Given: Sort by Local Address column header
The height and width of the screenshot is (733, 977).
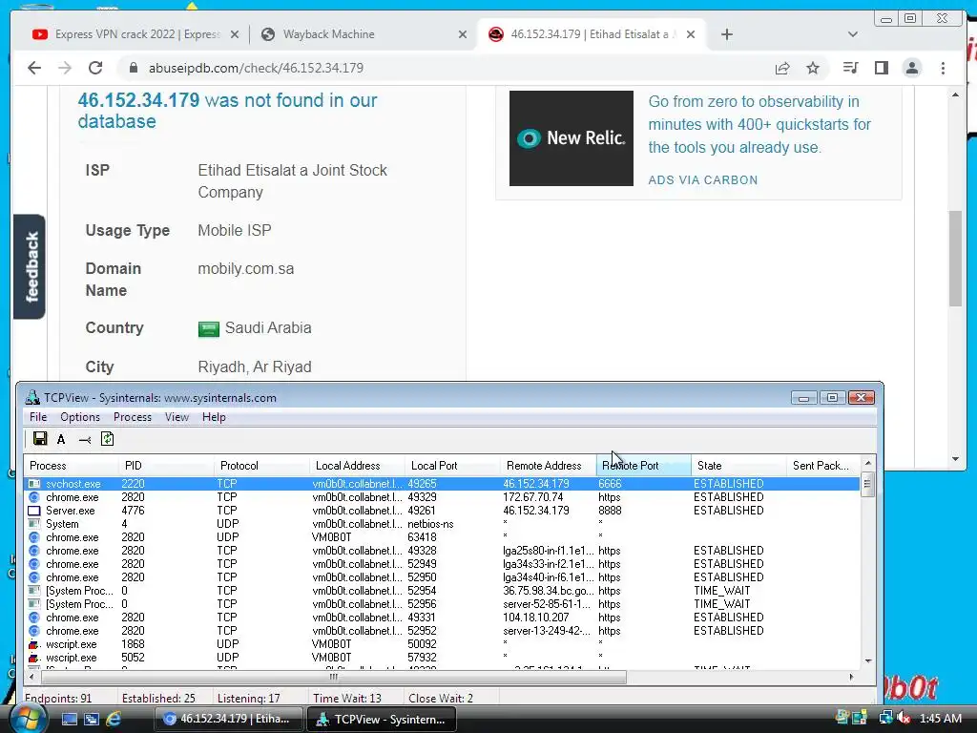Looking at the screenshot, I should point(358,466).
